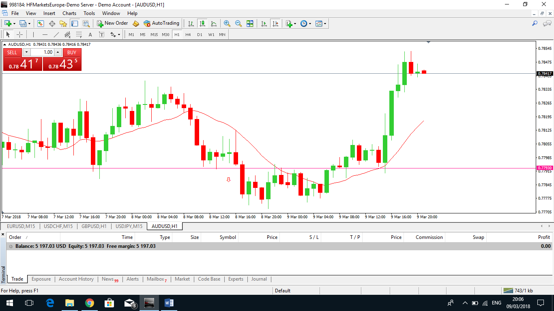This screenshot has width=554, height=311.
Task: Open the Templates icon
Action: coord(319,23)
